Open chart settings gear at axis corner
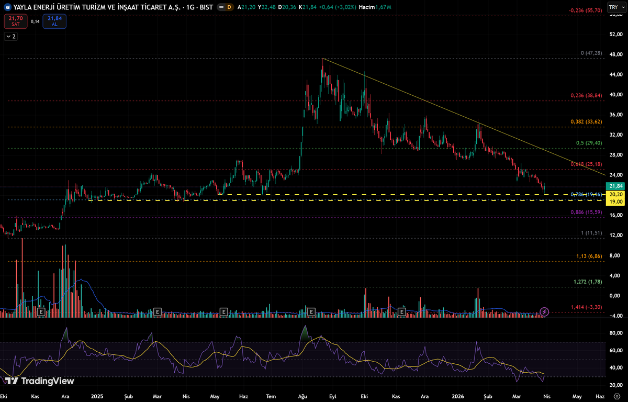628x402 pixels. click(x=616, y=396)
